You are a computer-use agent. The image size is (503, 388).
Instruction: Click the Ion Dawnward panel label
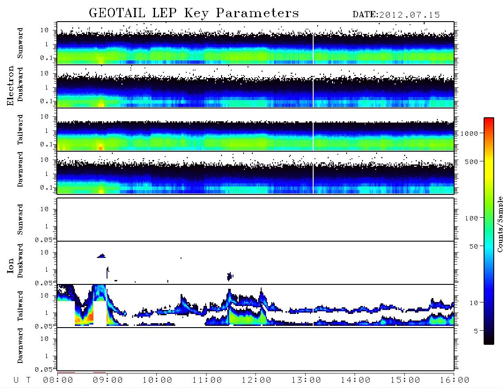pyautogui.click(x=20, y=346)
